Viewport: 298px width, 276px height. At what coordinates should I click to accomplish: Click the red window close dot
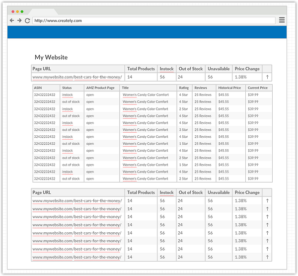point(13,11)
